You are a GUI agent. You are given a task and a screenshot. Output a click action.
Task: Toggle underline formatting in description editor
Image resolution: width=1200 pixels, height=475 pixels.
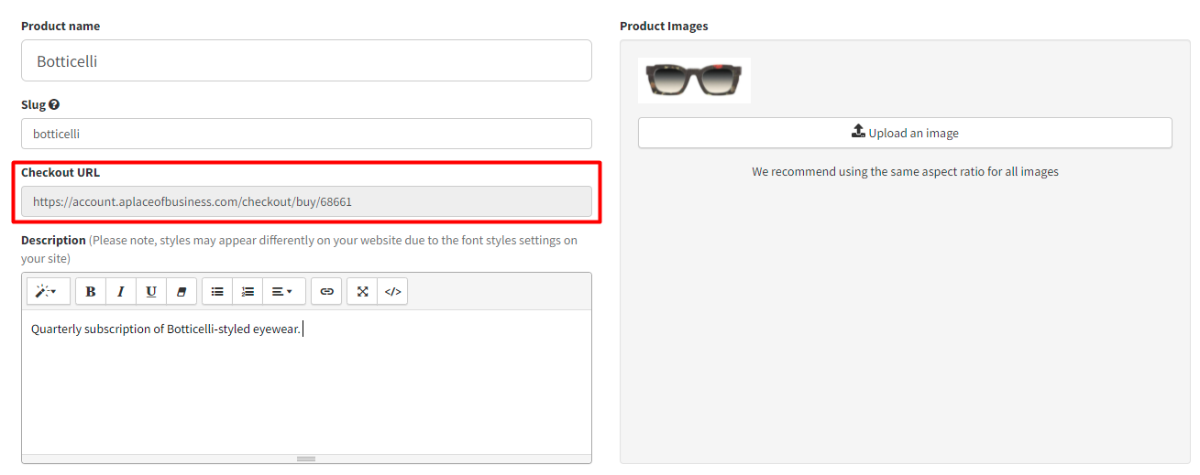[151, 291]
